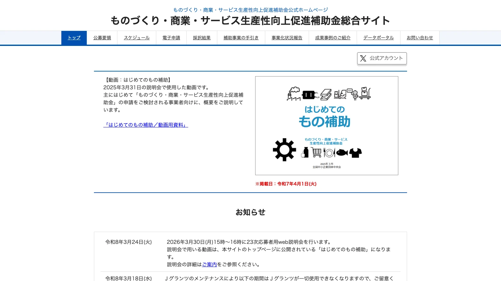501x281 pixels.
Task: Click the X official account icon
Action: coord(363,58)
